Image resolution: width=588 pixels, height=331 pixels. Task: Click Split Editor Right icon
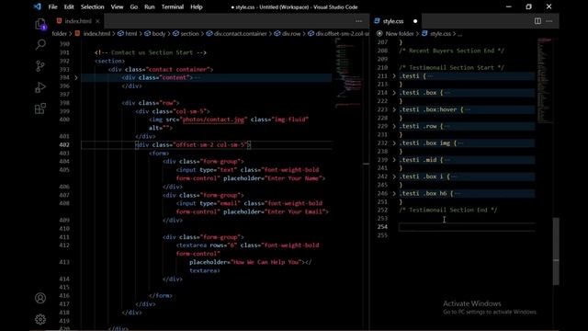(537, 21)
